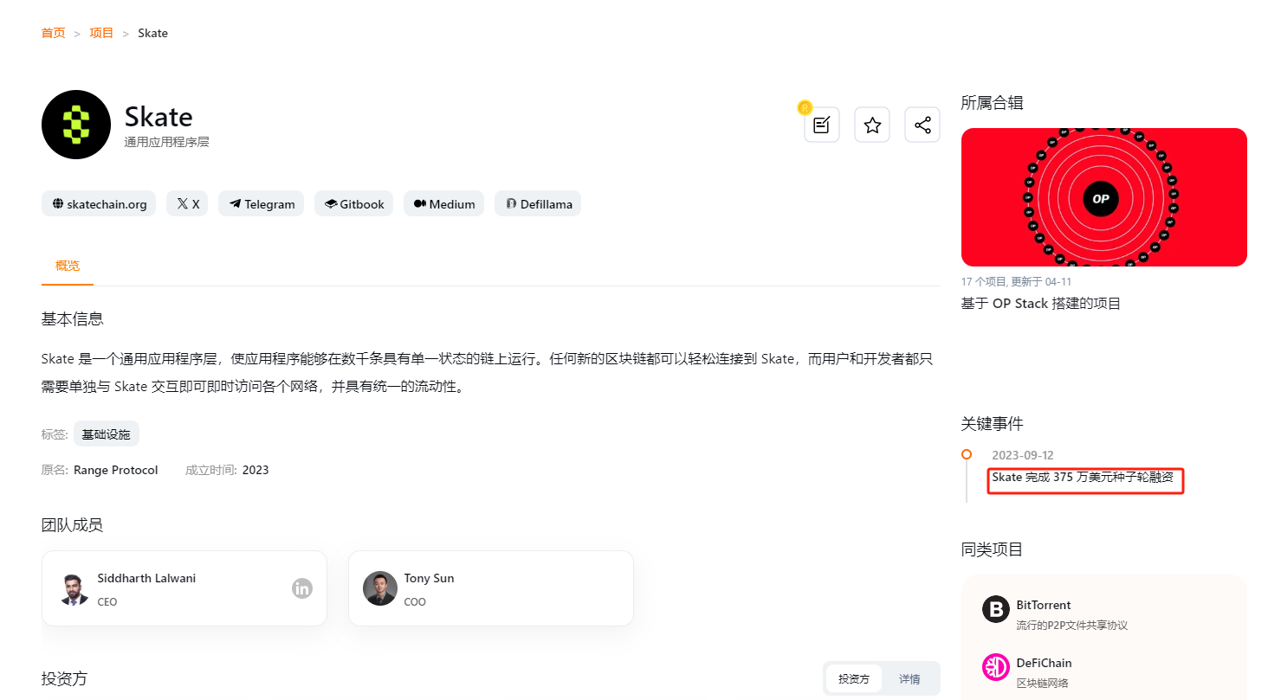The image size is (1268, 700).
Task: Open the OP Stack collection thumbnail
Action: point(1104,197)
